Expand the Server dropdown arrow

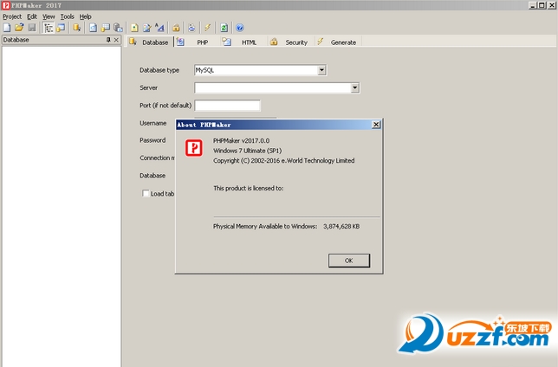coord(354,87)
